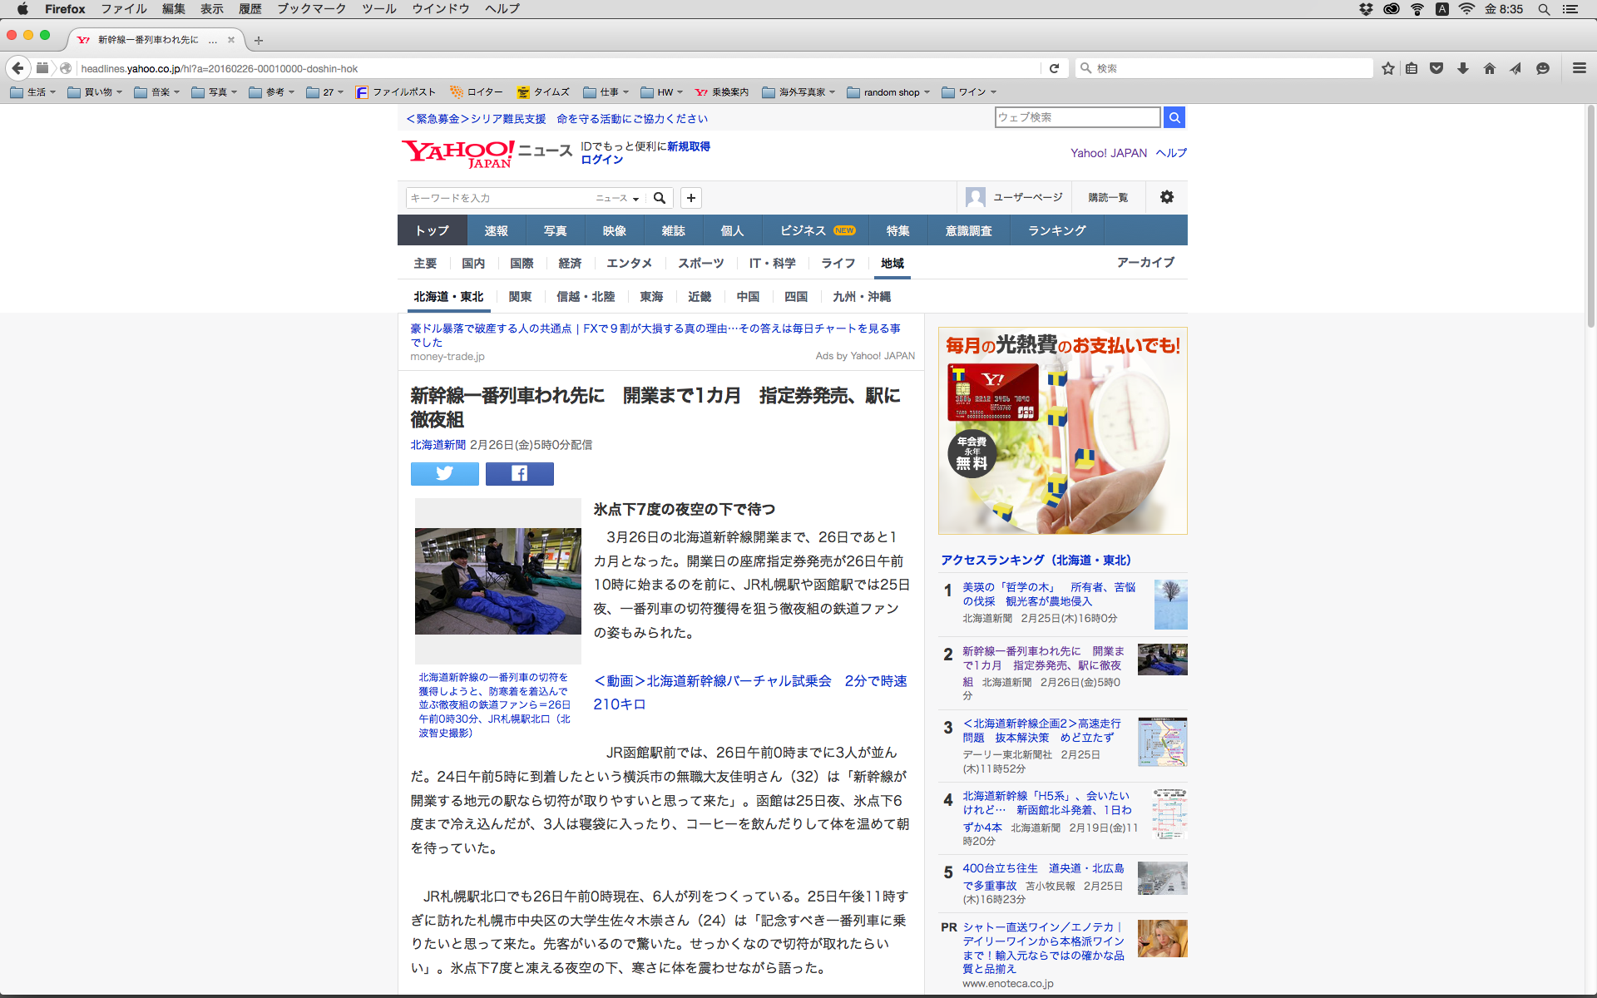The image size is (1597, 998).
Task: Click the キーワードを入力 search field
Action: 499,198
